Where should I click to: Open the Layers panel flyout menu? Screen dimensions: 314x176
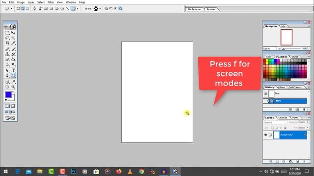click(309, 117)
